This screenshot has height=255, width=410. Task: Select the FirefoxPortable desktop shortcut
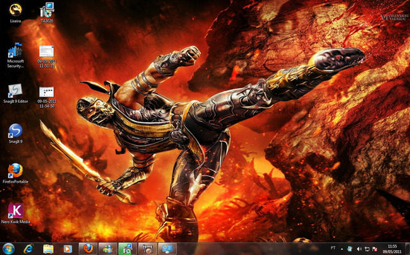15,173
